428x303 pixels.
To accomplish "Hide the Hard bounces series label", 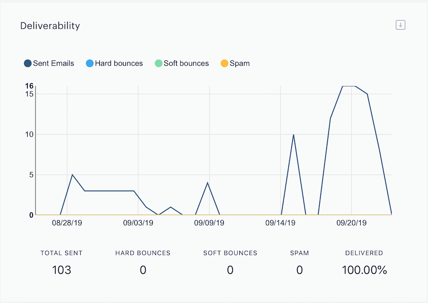I will click(119, 63).
